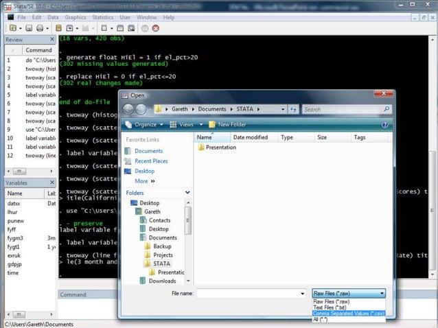Click the red Break button in toolbar
Viewport: 438px width, 328px height.
point(156,28)
